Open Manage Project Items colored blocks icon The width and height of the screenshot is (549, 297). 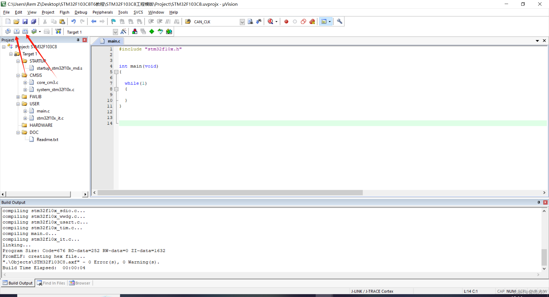[135, 31]
